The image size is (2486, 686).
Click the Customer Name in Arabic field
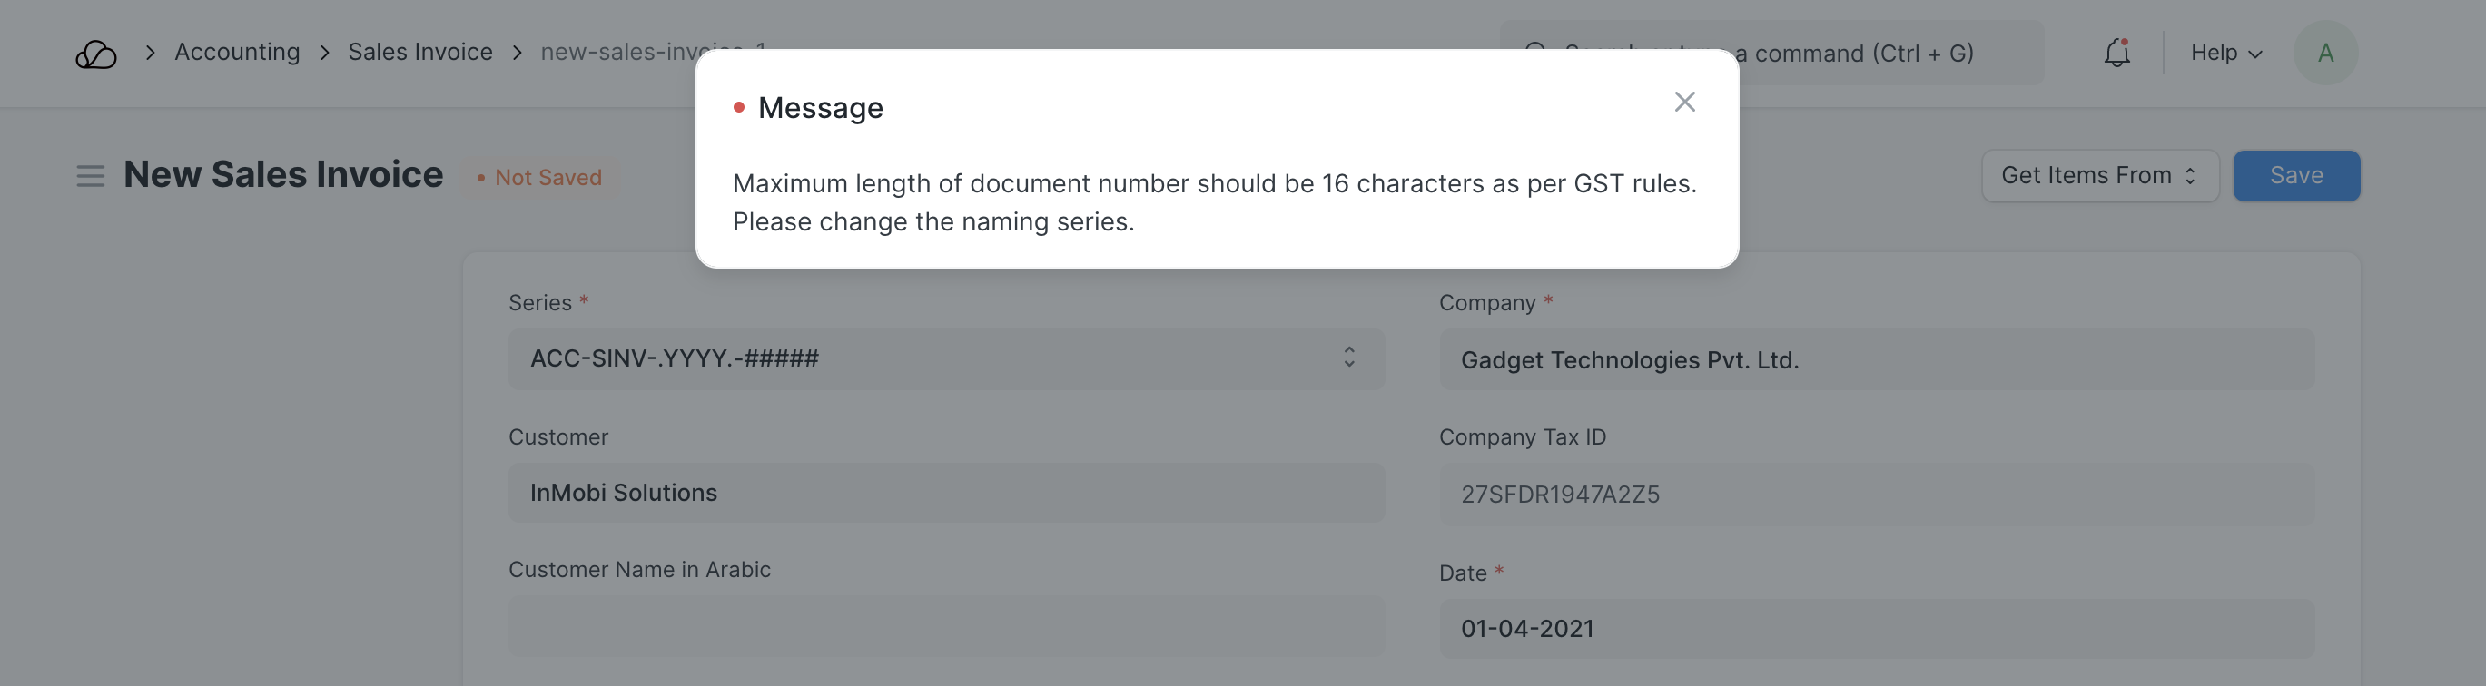946,626
